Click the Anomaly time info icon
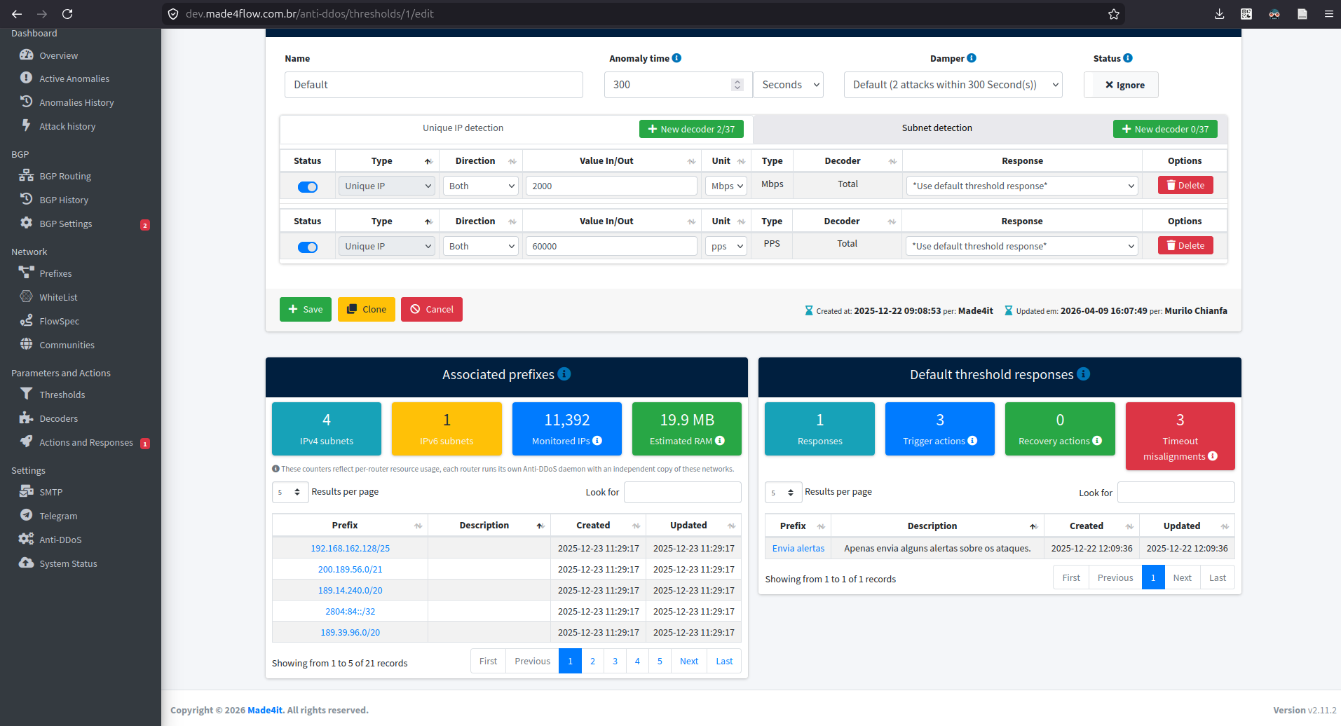Screen dimensions: 1341x726 click(676, 58)
